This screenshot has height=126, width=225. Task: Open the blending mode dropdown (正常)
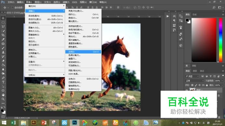[194, 81]
